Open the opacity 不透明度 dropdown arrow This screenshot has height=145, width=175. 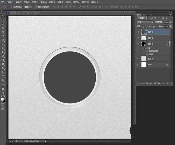[x=171, y=22]
